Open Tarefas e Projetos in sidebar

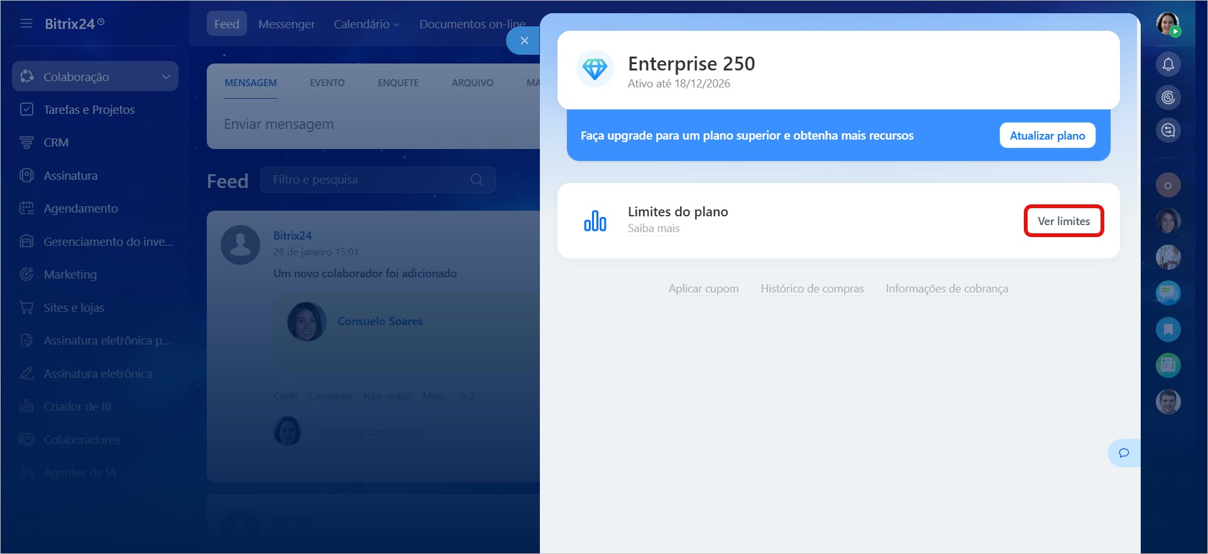tap(89, 109)
